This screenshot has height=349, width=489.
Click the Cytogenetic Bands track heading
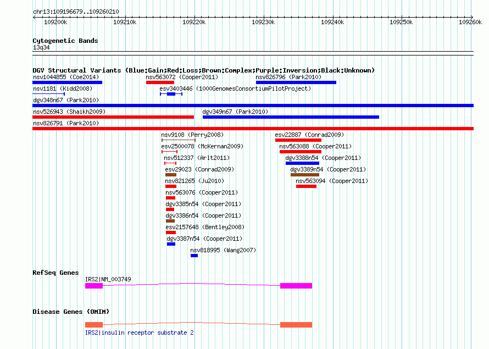(x=65, y=41)
